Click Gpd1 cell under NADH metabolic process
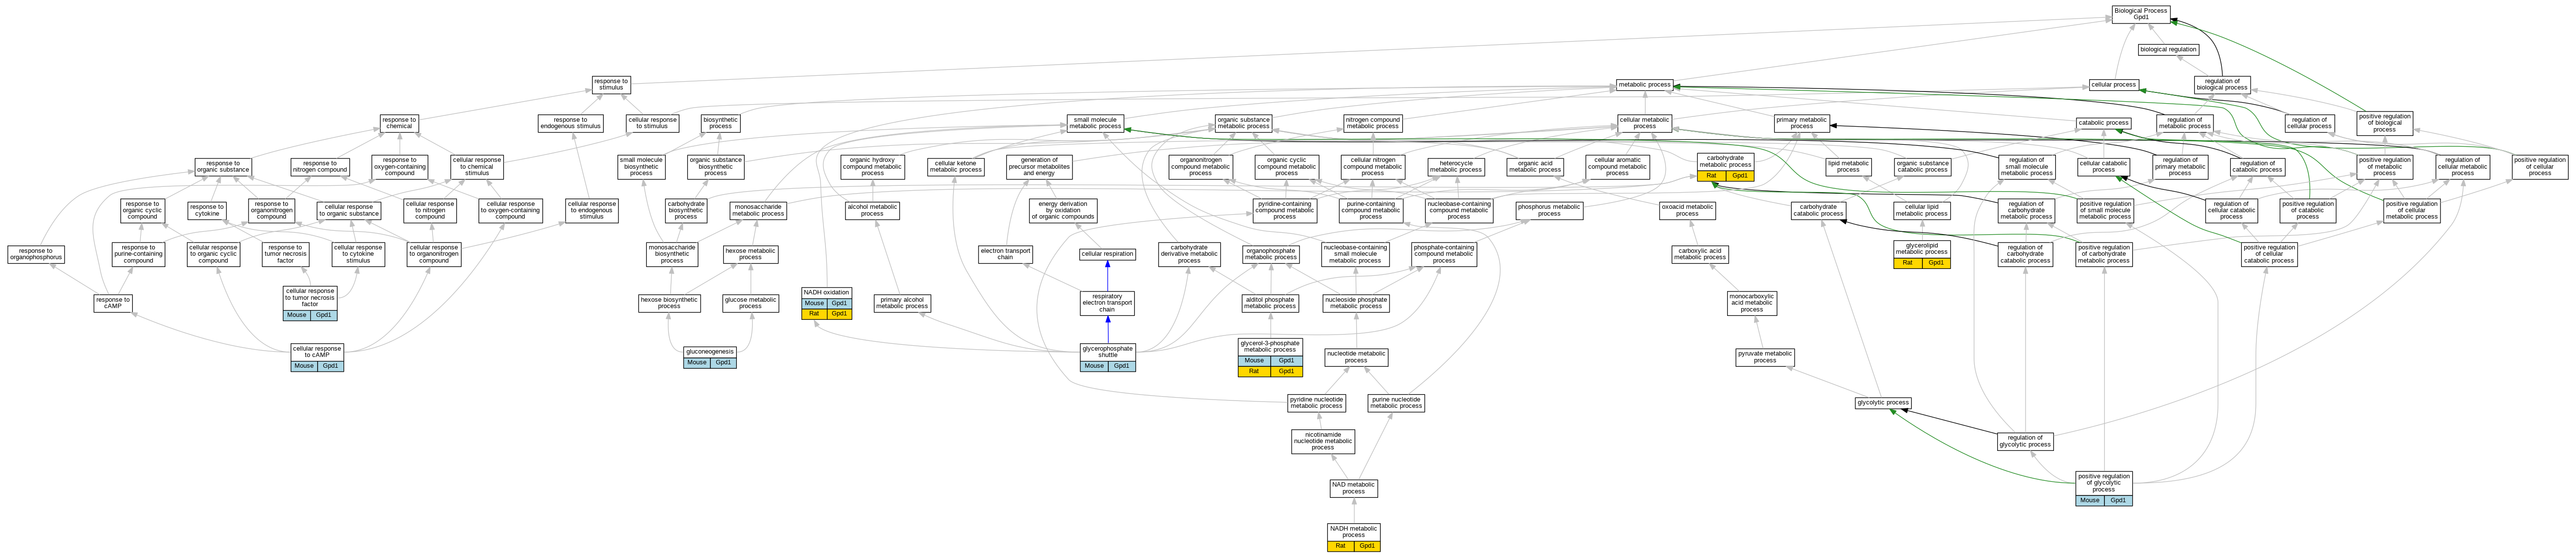 click(1367, 546)
